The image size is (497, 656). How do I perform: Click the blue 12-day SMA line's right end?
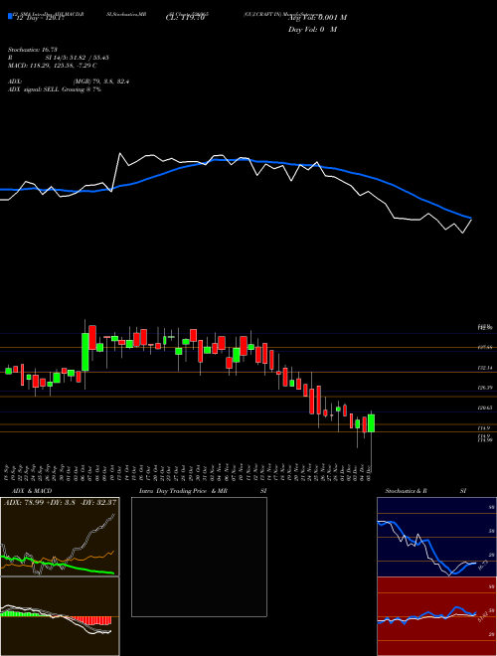coord(470,218)
